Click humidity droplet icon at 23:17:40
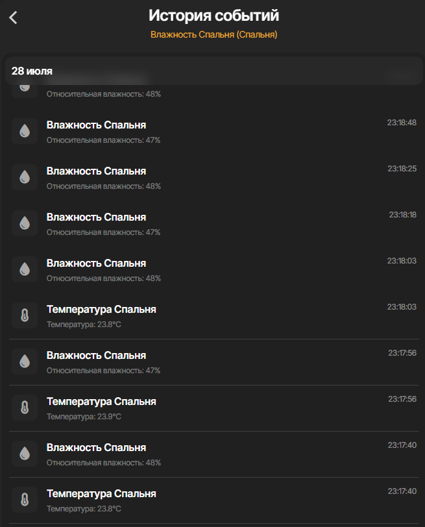The width and height of the screenshot is (425, 527). [25, 454]
